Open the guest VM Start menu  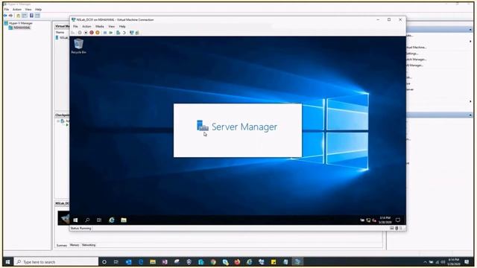[x=75, y=220]
